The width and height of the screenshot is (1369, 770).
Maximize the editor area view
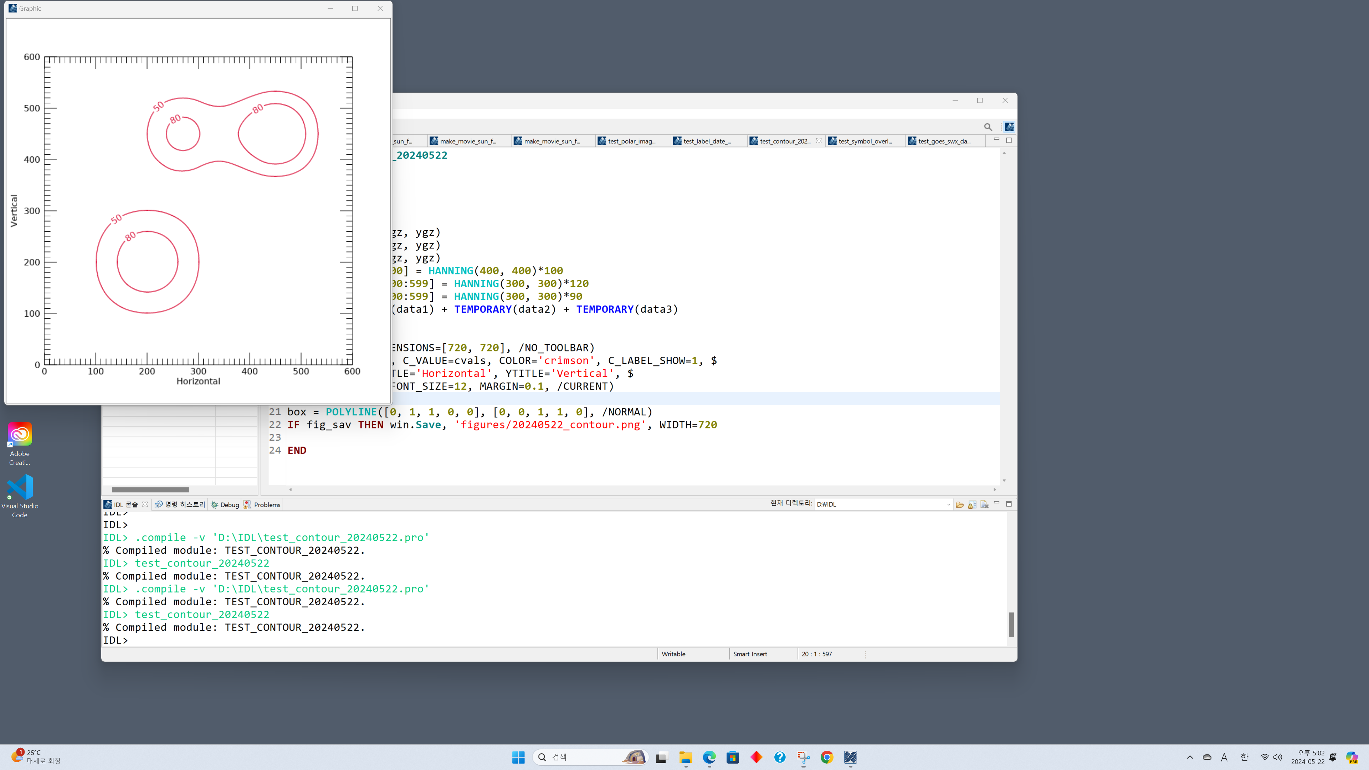click(1009, 140)
